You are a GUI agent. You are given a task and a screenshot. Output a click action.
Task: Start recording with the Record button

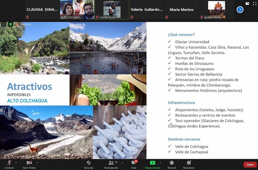tap(172, 164)
